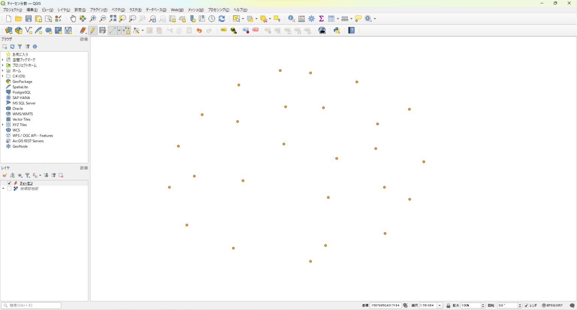Toggle editing with the pencil icon
This screenshot has height=310, width=577.
tap(92, 30)
